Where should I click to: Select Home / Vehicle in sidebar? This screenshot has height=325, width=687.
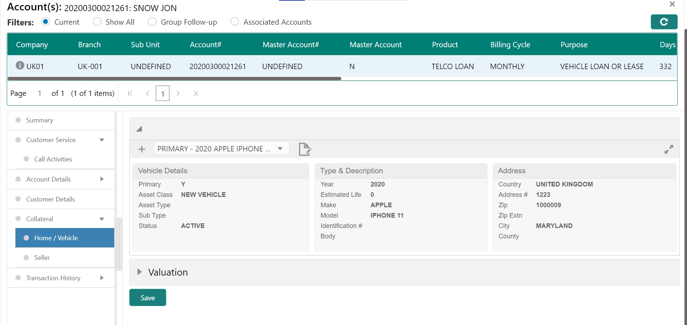point(65,238)
